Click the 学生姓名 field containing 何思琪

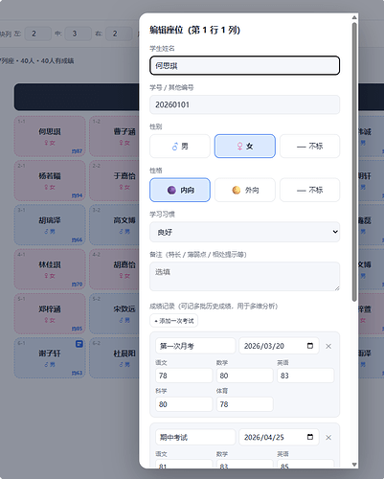(x=244, y=66)
